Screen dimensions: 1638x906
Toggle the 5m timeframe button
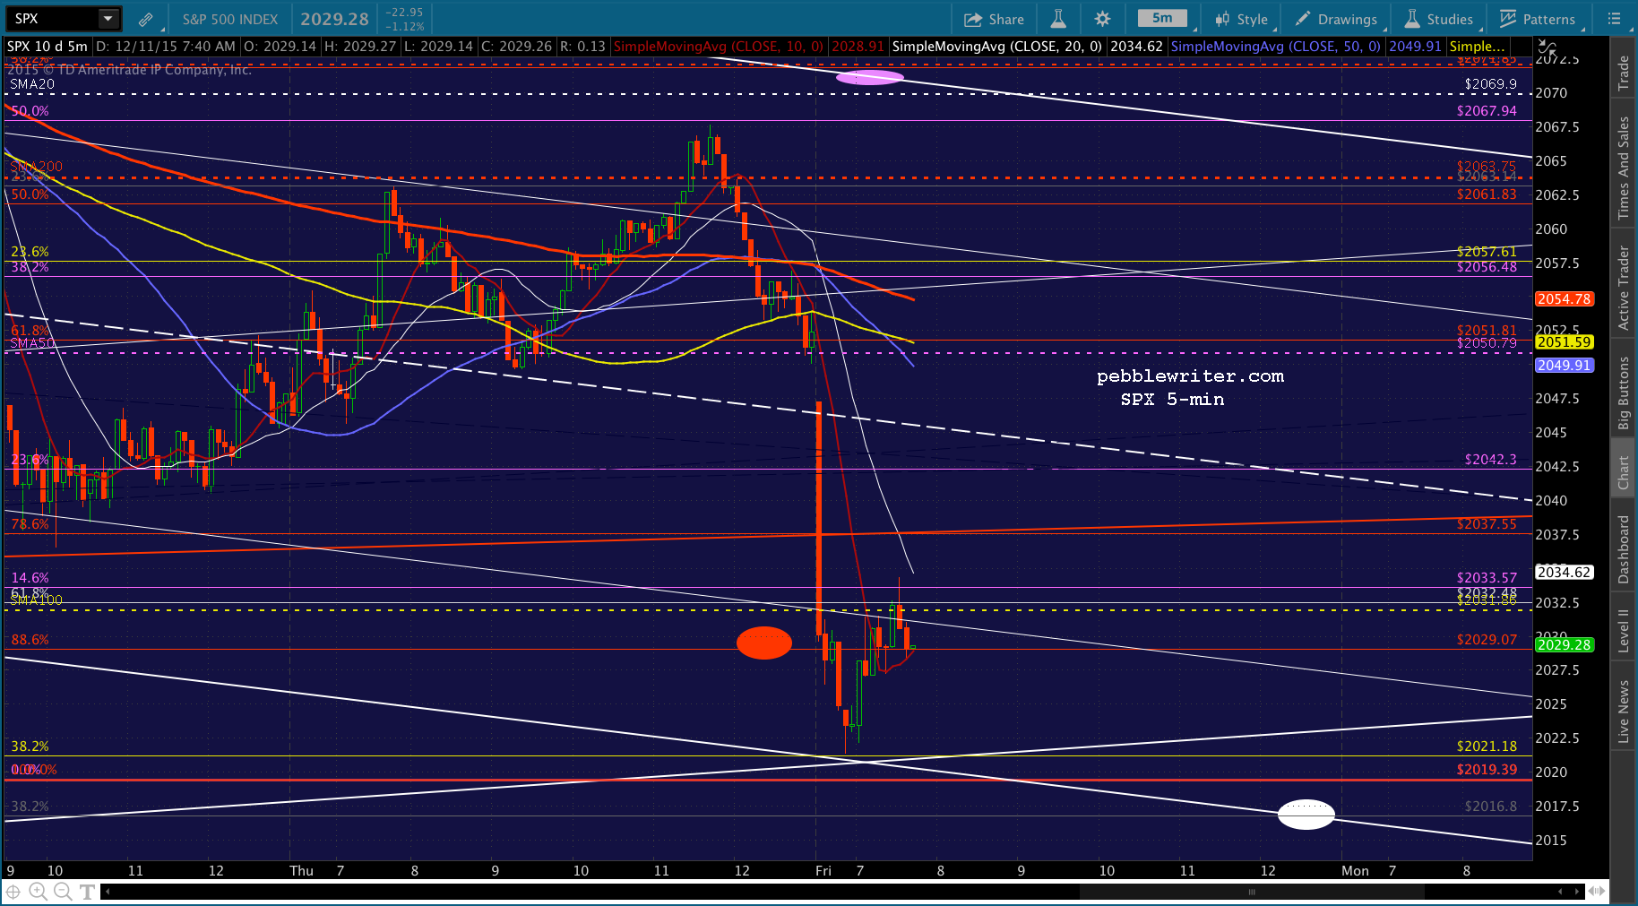click(1162, 19)
